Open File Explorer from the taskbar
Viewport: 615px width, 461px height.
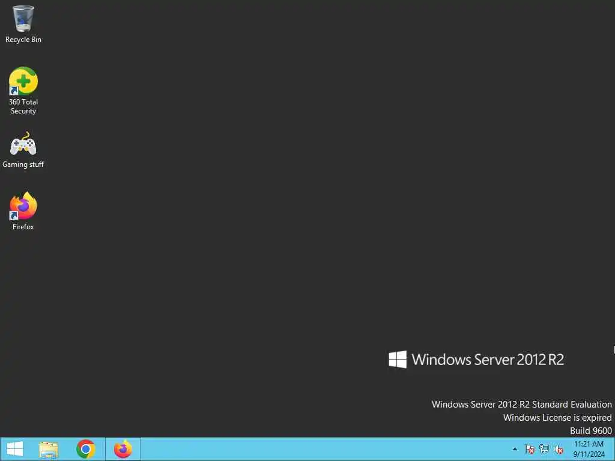point(49,449)
